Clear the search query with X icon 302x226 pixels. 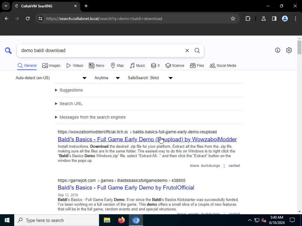pyautogui.click(x=187, y=51)
